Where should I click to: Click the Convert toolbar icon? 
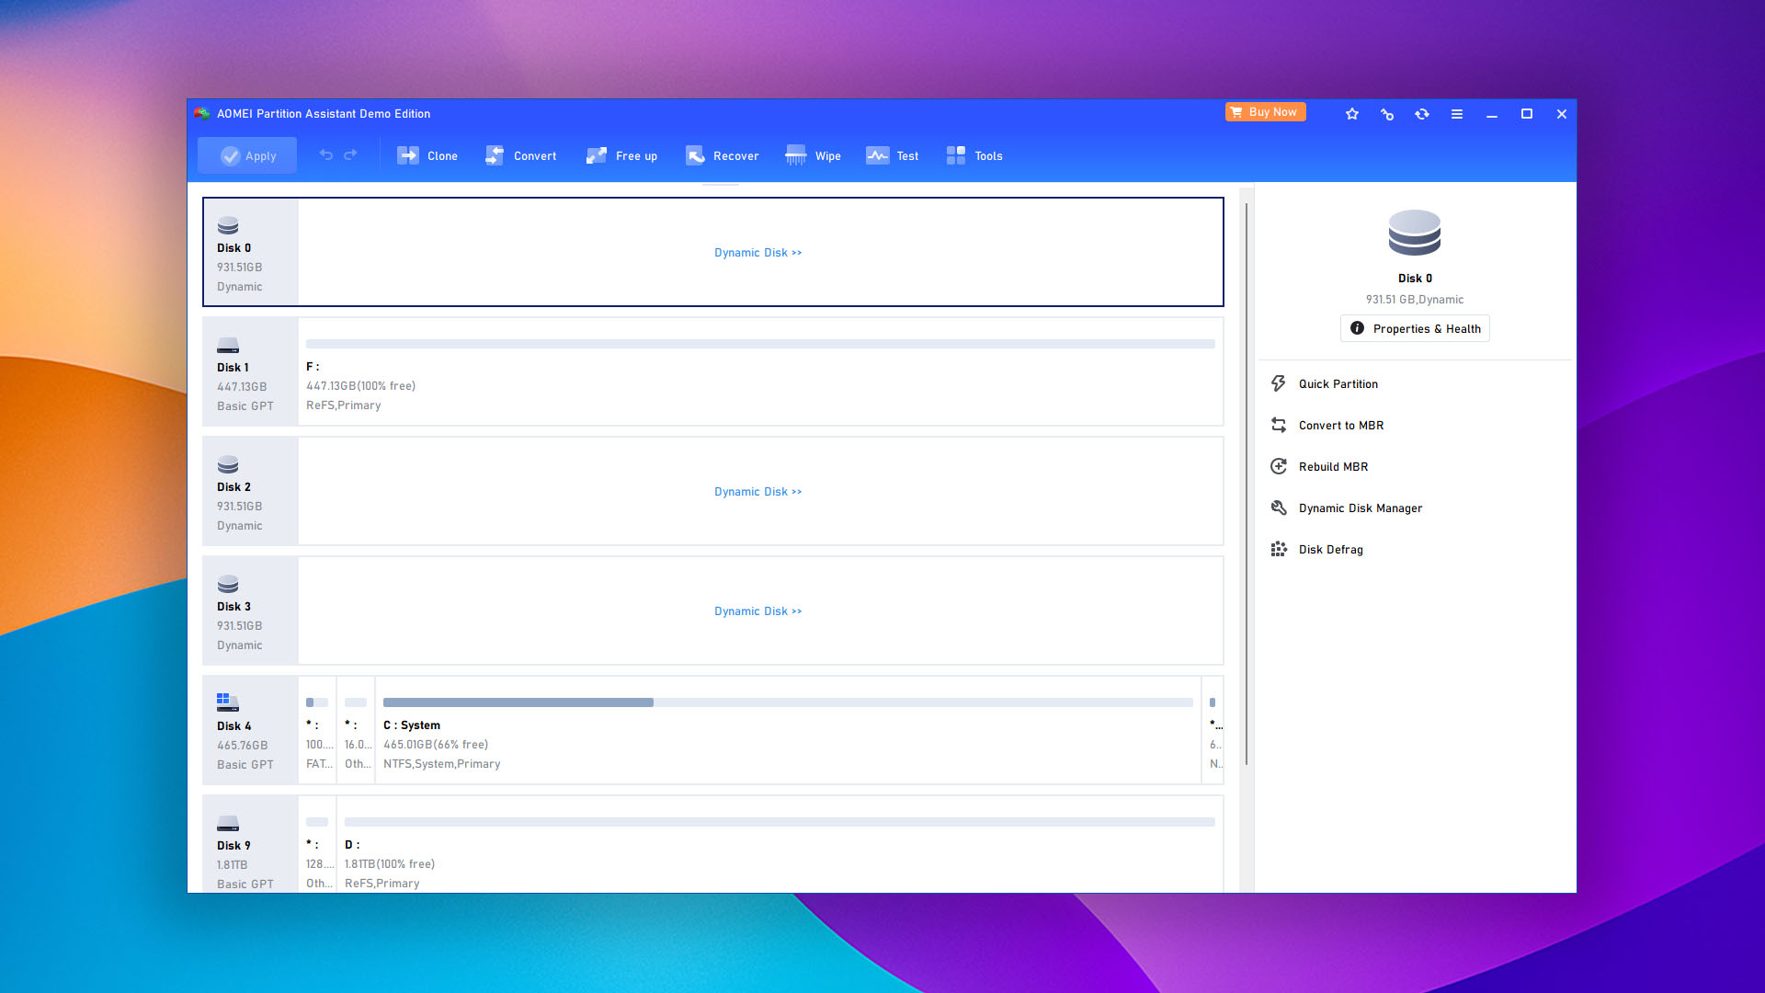pyautogui.click(x=495, y=155)
